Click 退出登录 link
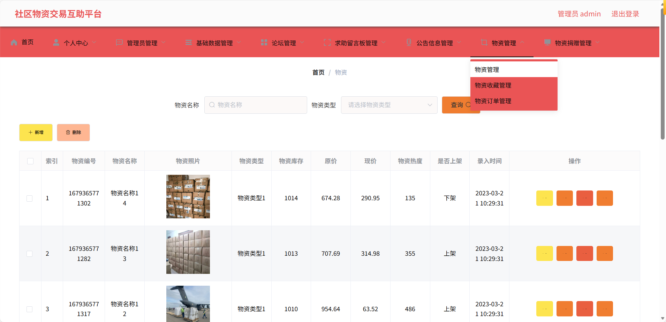This screenshot has width=666, height=322. coord(625,14)
